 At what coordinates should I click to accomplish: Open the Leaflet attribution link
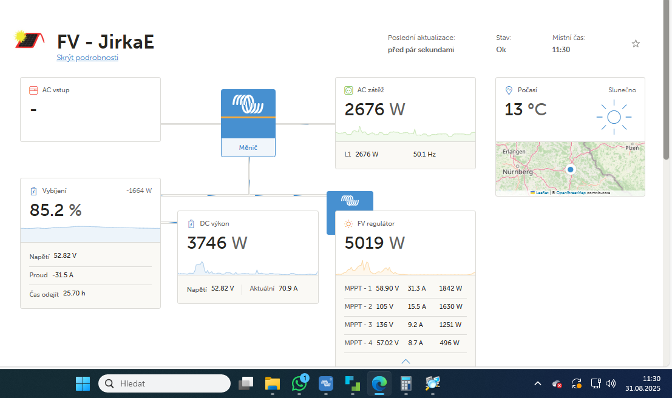(x=541, y=192)
